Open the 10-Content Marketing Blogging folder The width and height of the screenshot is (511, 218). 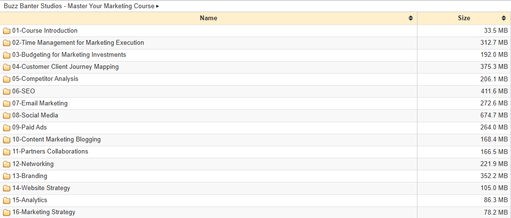[56, 140]
